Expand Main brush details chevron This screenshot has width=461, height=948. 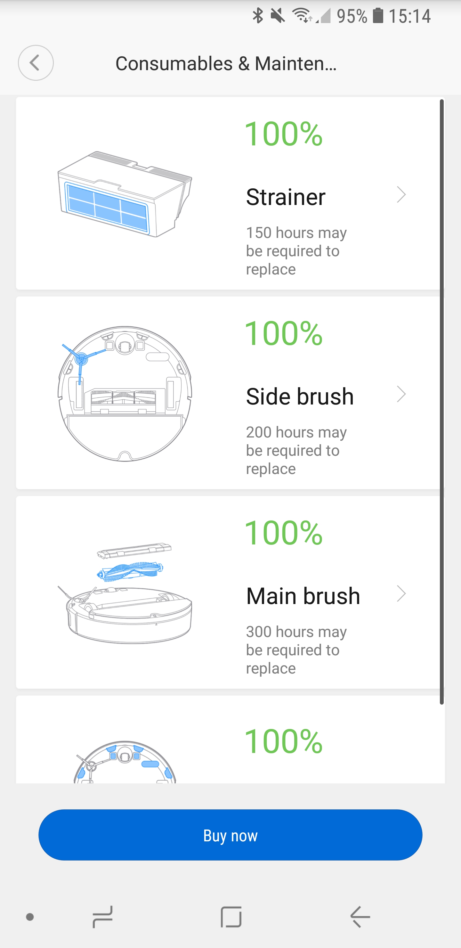[401, 593]
